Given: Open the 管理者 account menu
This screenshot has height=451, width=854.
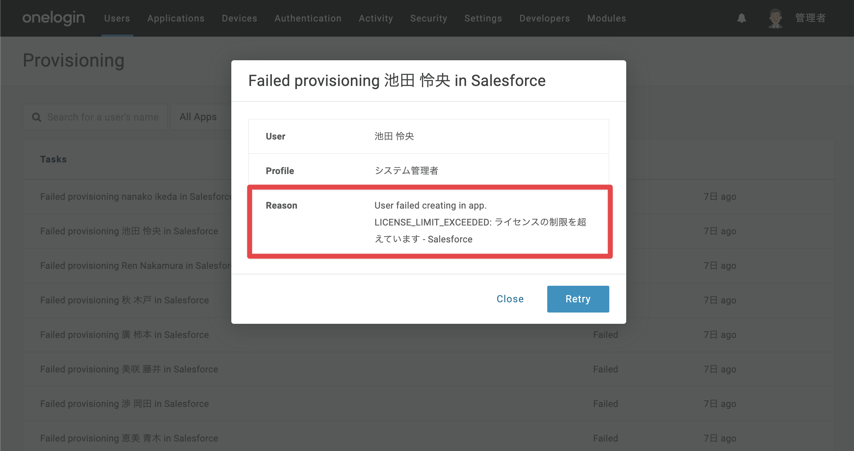Looking at the screenshot, I should pyautogui.click(x=810, y=18).
